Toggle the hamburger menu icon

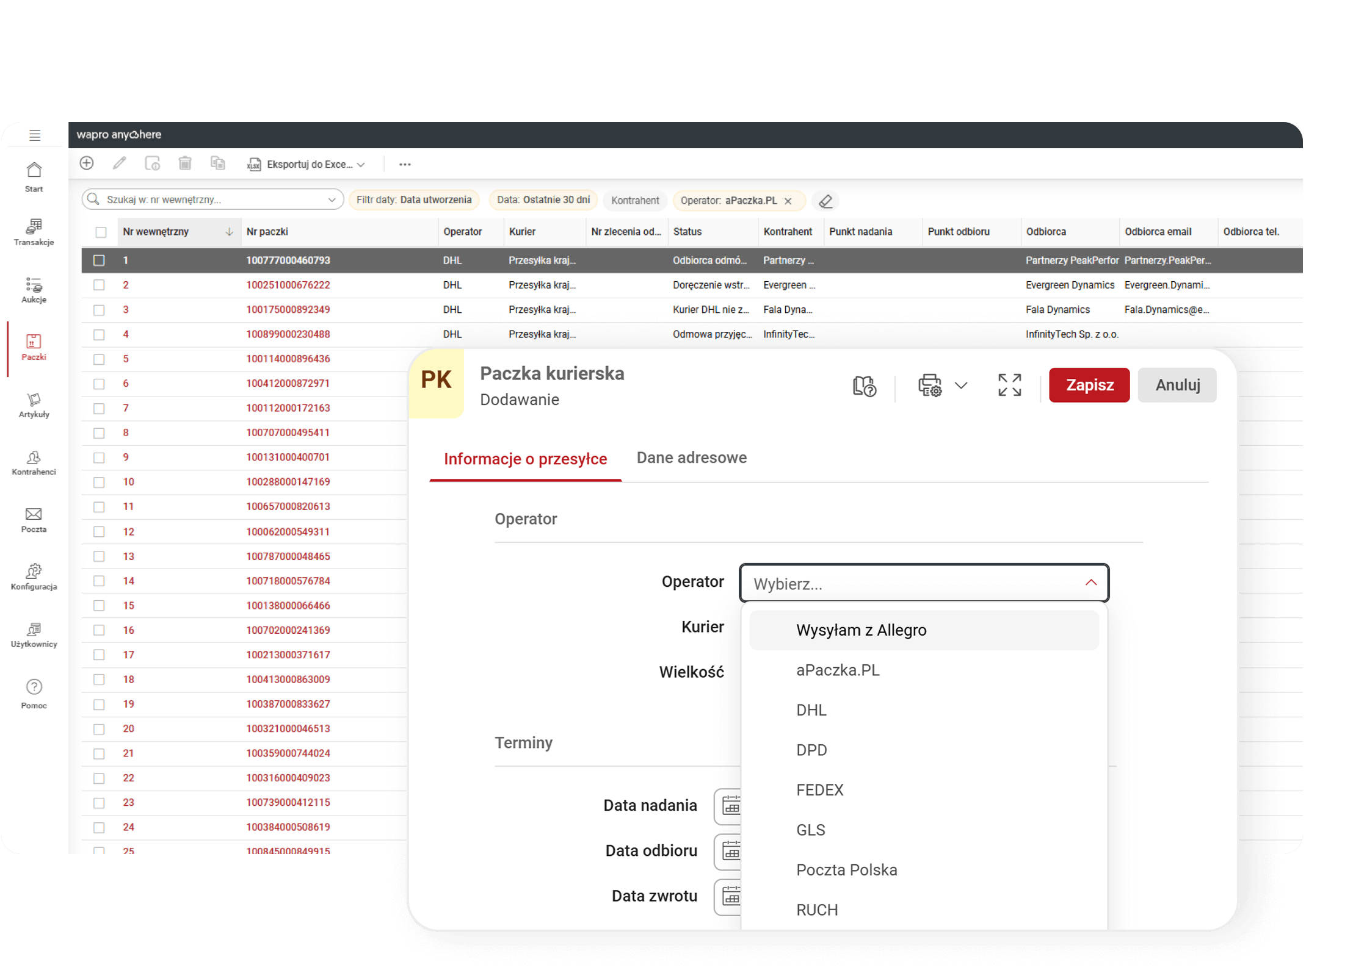[x=35, y=135]
